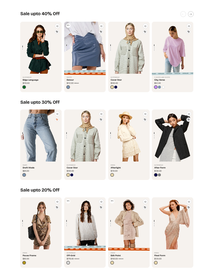
Task: Open quick view eye icon on Final Form
Action: tap(189, 202)
